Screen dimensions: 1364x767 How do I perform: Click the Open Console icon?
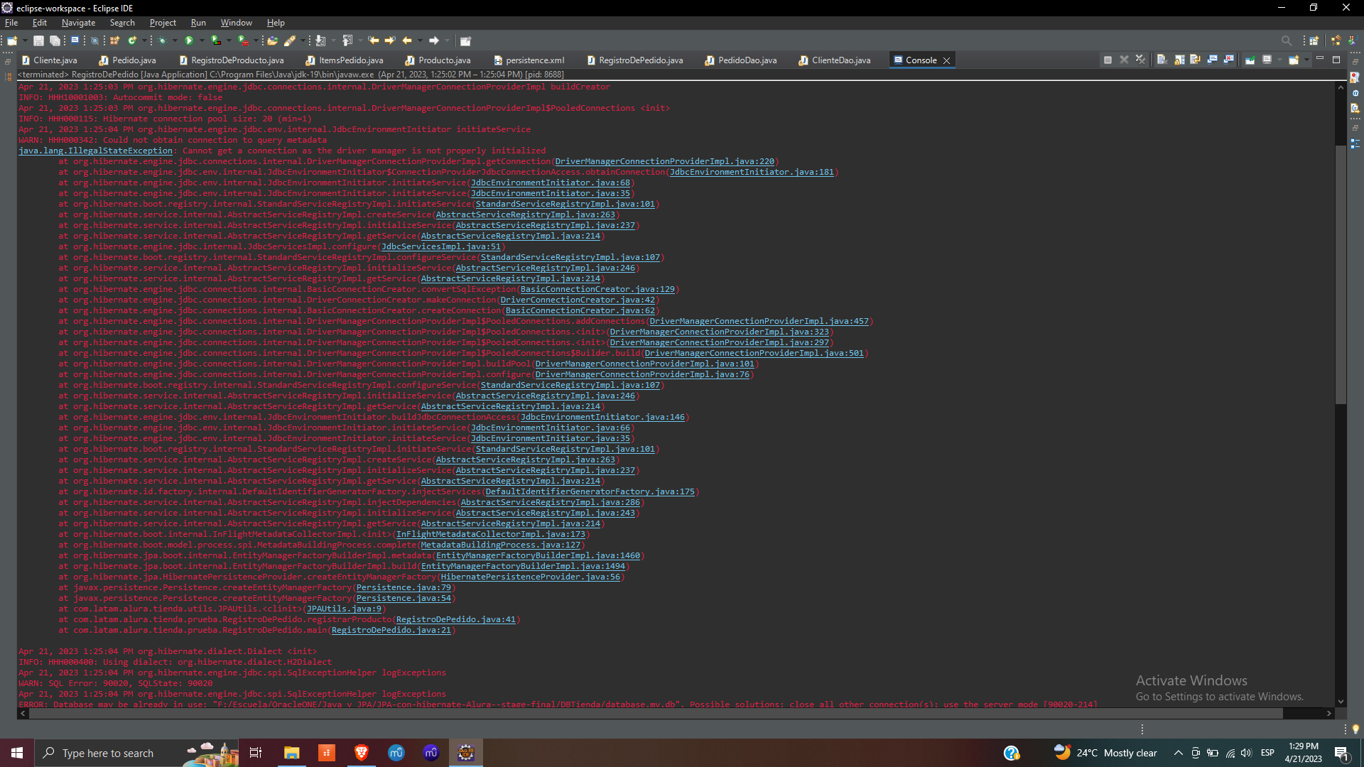pos(1294,60)
